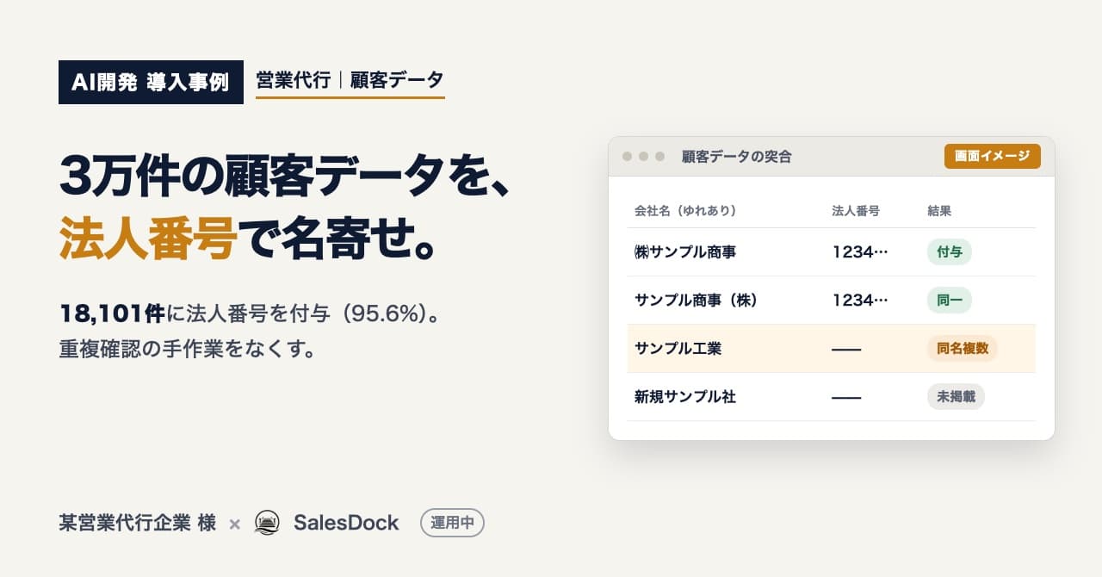Click the 会社名（ゆれあり） column header
The image size is (1102, 577).
pos(685,210)
